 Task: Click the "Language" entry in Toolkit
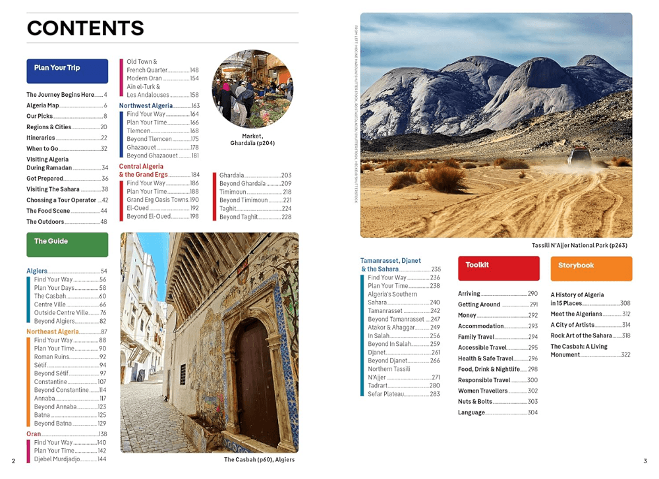tap(471, 412)
